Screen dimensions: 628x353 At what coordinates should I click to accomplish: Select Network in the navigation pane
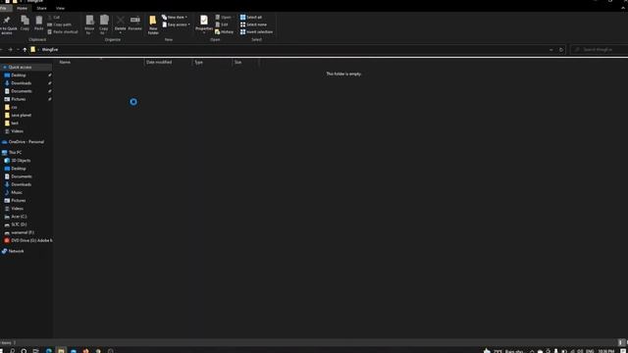tap(16, 251)
